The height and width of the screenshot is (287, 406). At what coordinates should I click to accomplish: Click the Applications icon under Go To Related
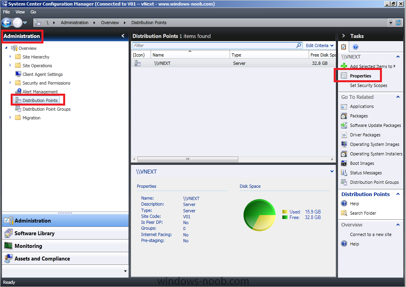(x=344, y=107)
